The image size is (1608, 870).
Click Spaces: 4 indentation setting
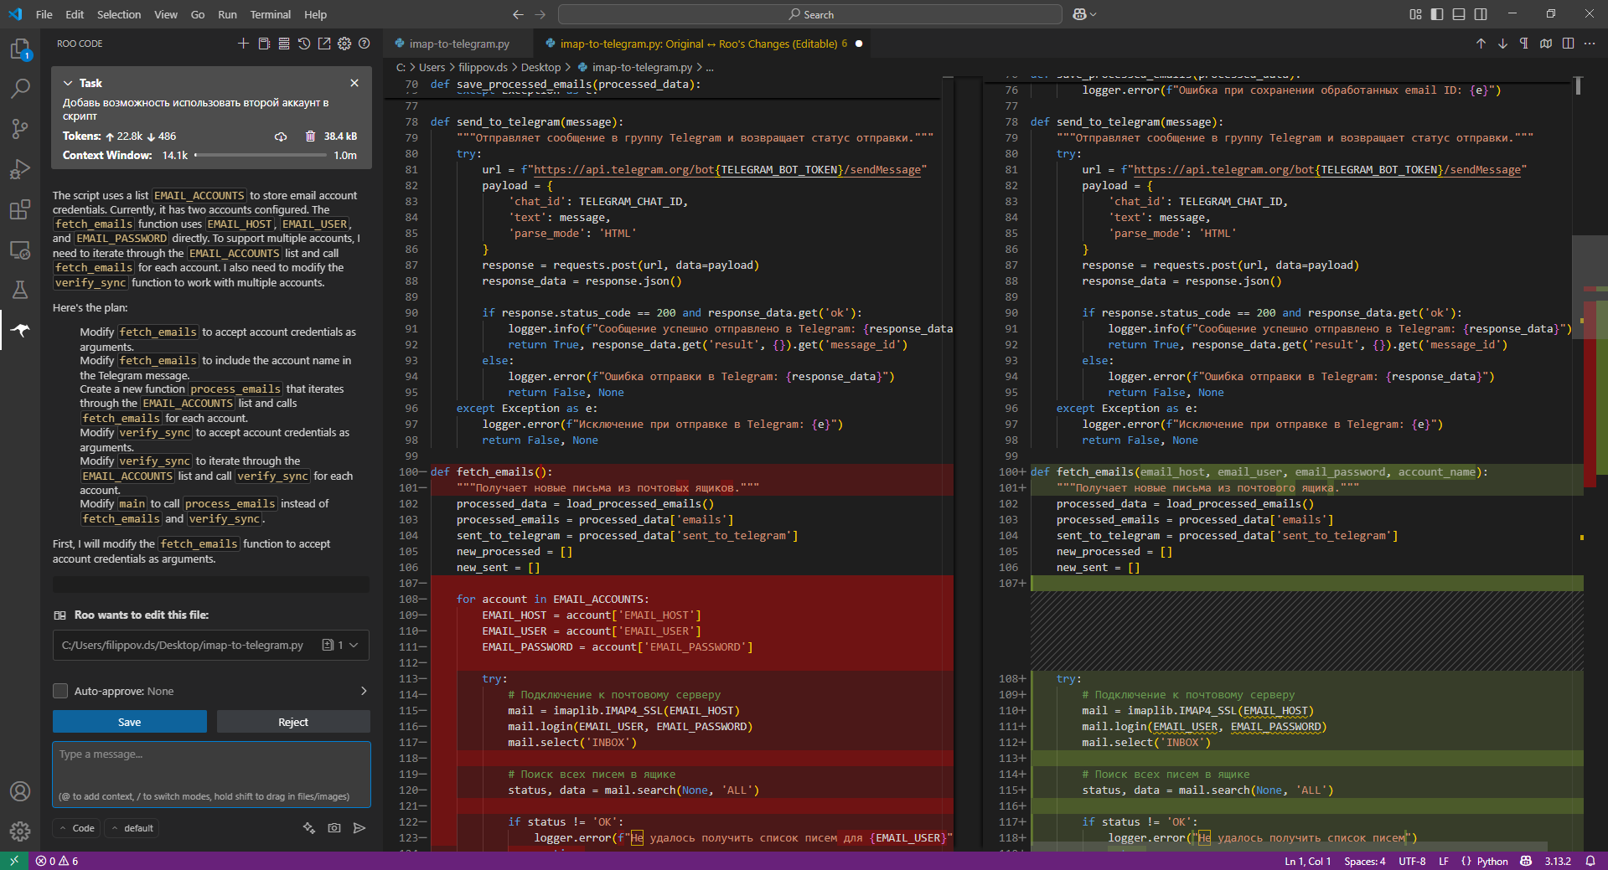tap(1365, 861)
